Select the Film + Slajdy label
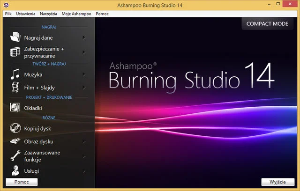300x191 pixels. [x=39, y=88]
